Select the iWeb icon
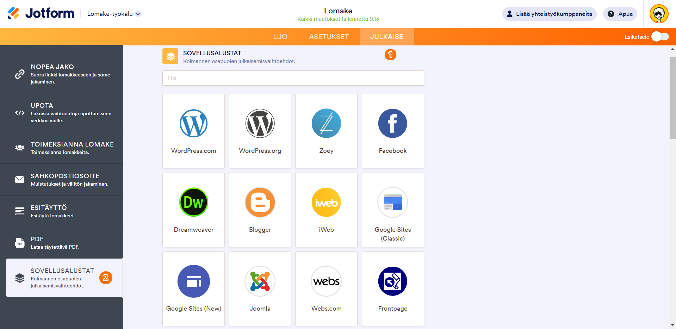Image resolution: width=676 pixels, height=329 pixels. point(326,202)
